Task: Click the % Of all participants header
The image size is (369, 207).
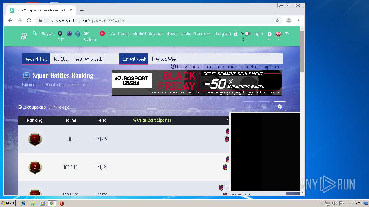Action: 152,120
